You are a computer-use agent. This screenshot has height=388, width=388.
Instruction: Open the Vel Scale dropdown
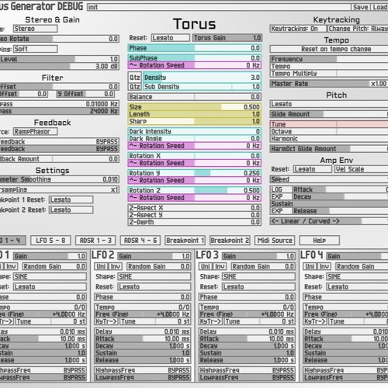[362, 169]
